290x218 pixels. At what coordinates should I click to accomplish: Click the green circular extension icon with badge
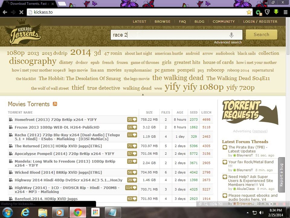(259, 13)
